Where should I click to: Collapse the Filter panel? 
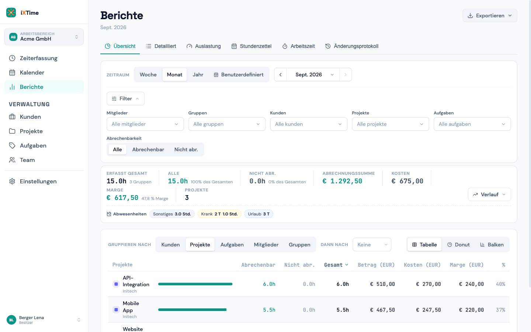[x=125, y=98]
